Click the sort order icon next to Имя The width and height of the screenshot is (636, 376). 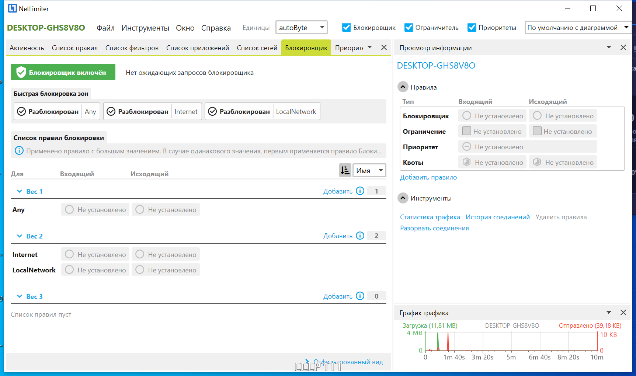tap(345, 170)
